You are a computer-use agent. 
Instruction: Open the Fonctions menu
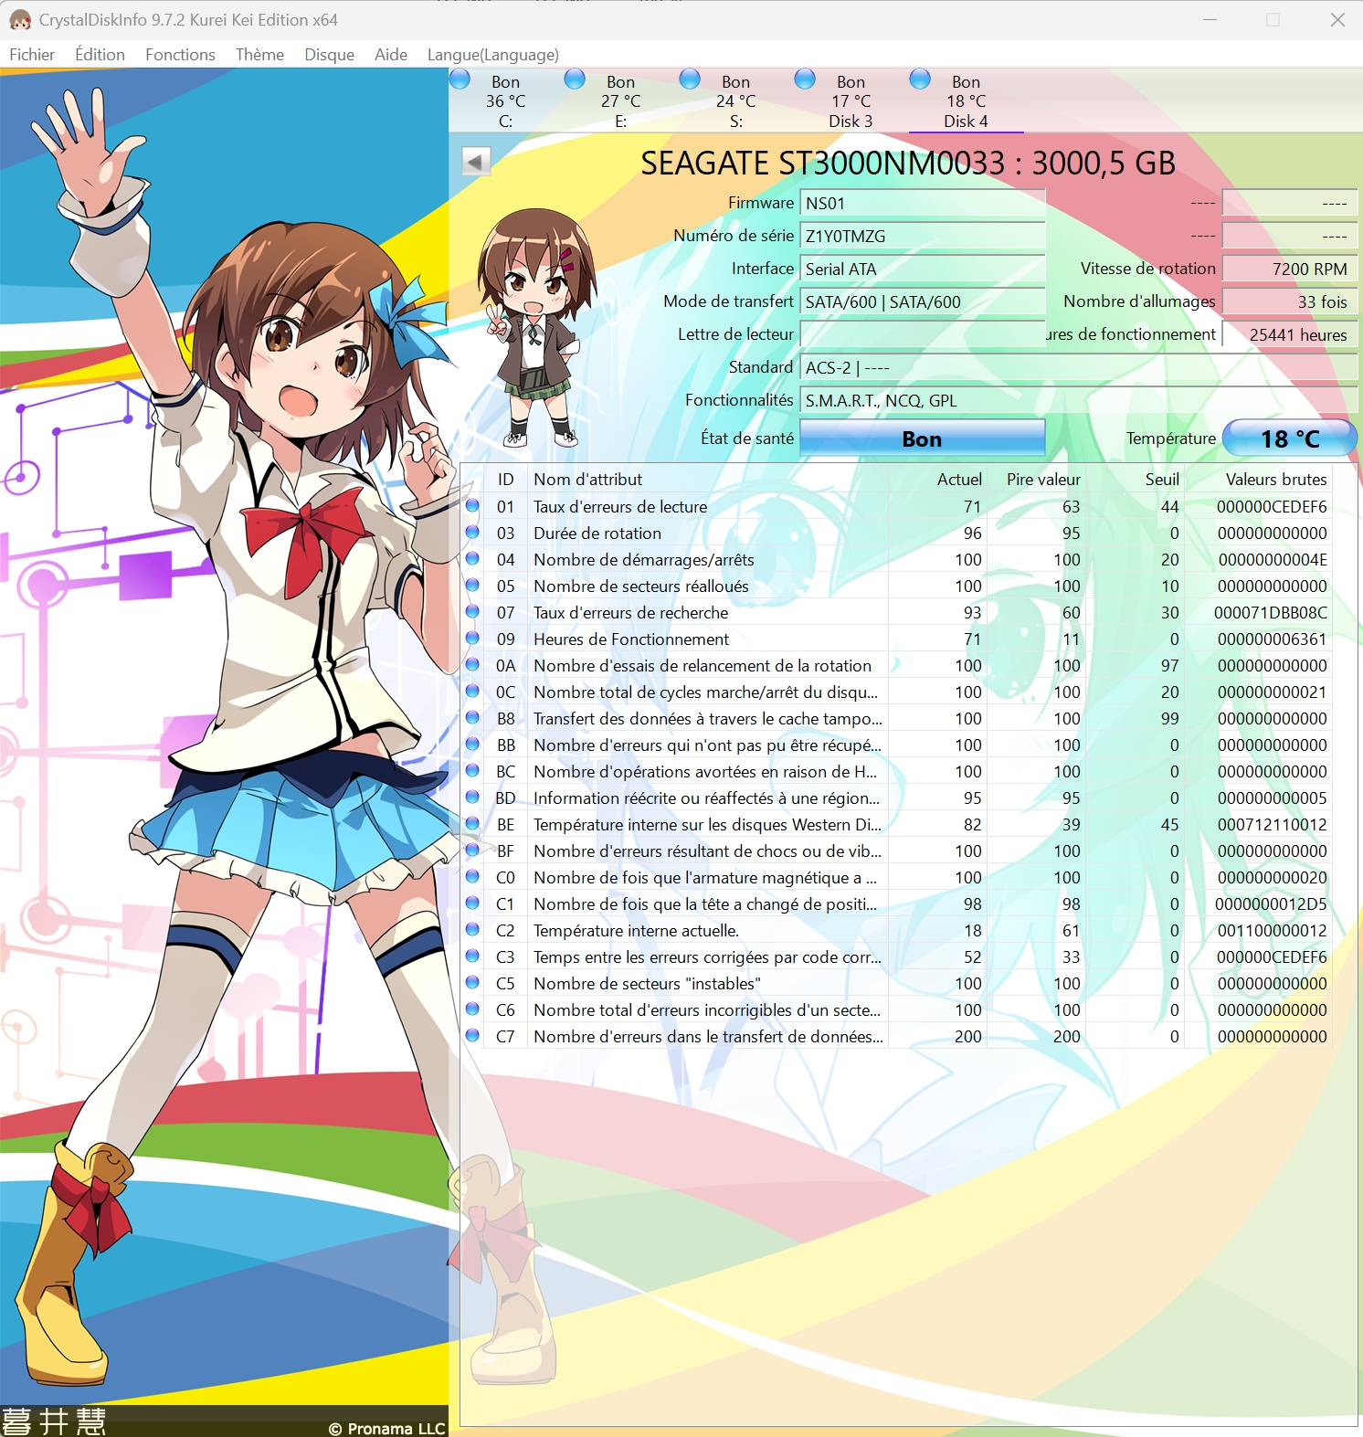point(180,55)
